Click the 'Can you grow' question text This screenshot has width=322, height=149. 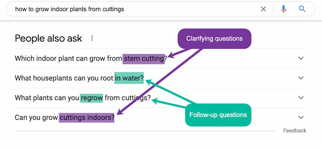36,117
